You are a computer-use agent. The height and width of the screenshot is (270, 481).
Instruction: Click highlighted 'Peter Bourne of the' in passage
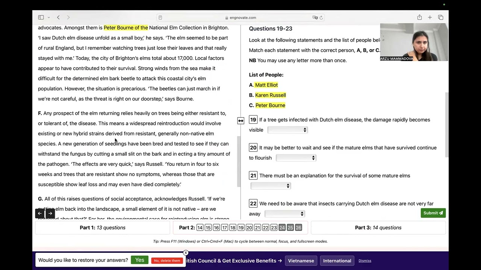(x=126, y=28)
